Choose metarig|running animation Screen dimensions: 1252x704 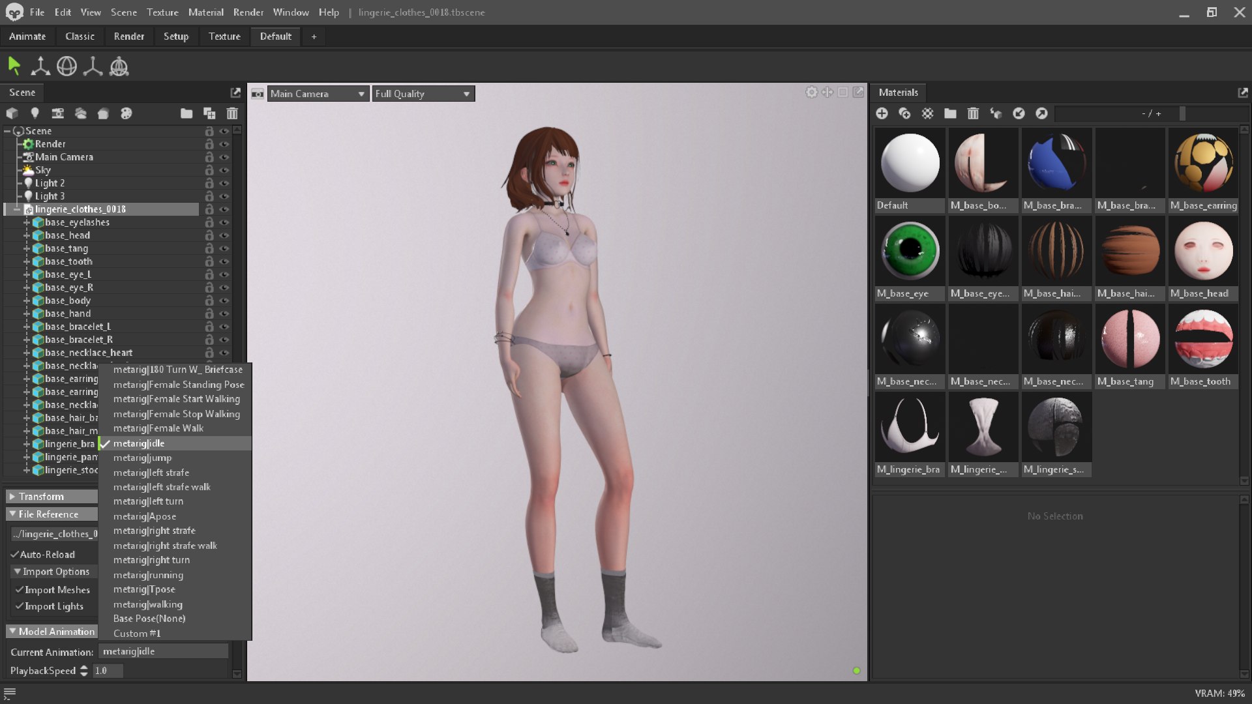tap(175, 575)
